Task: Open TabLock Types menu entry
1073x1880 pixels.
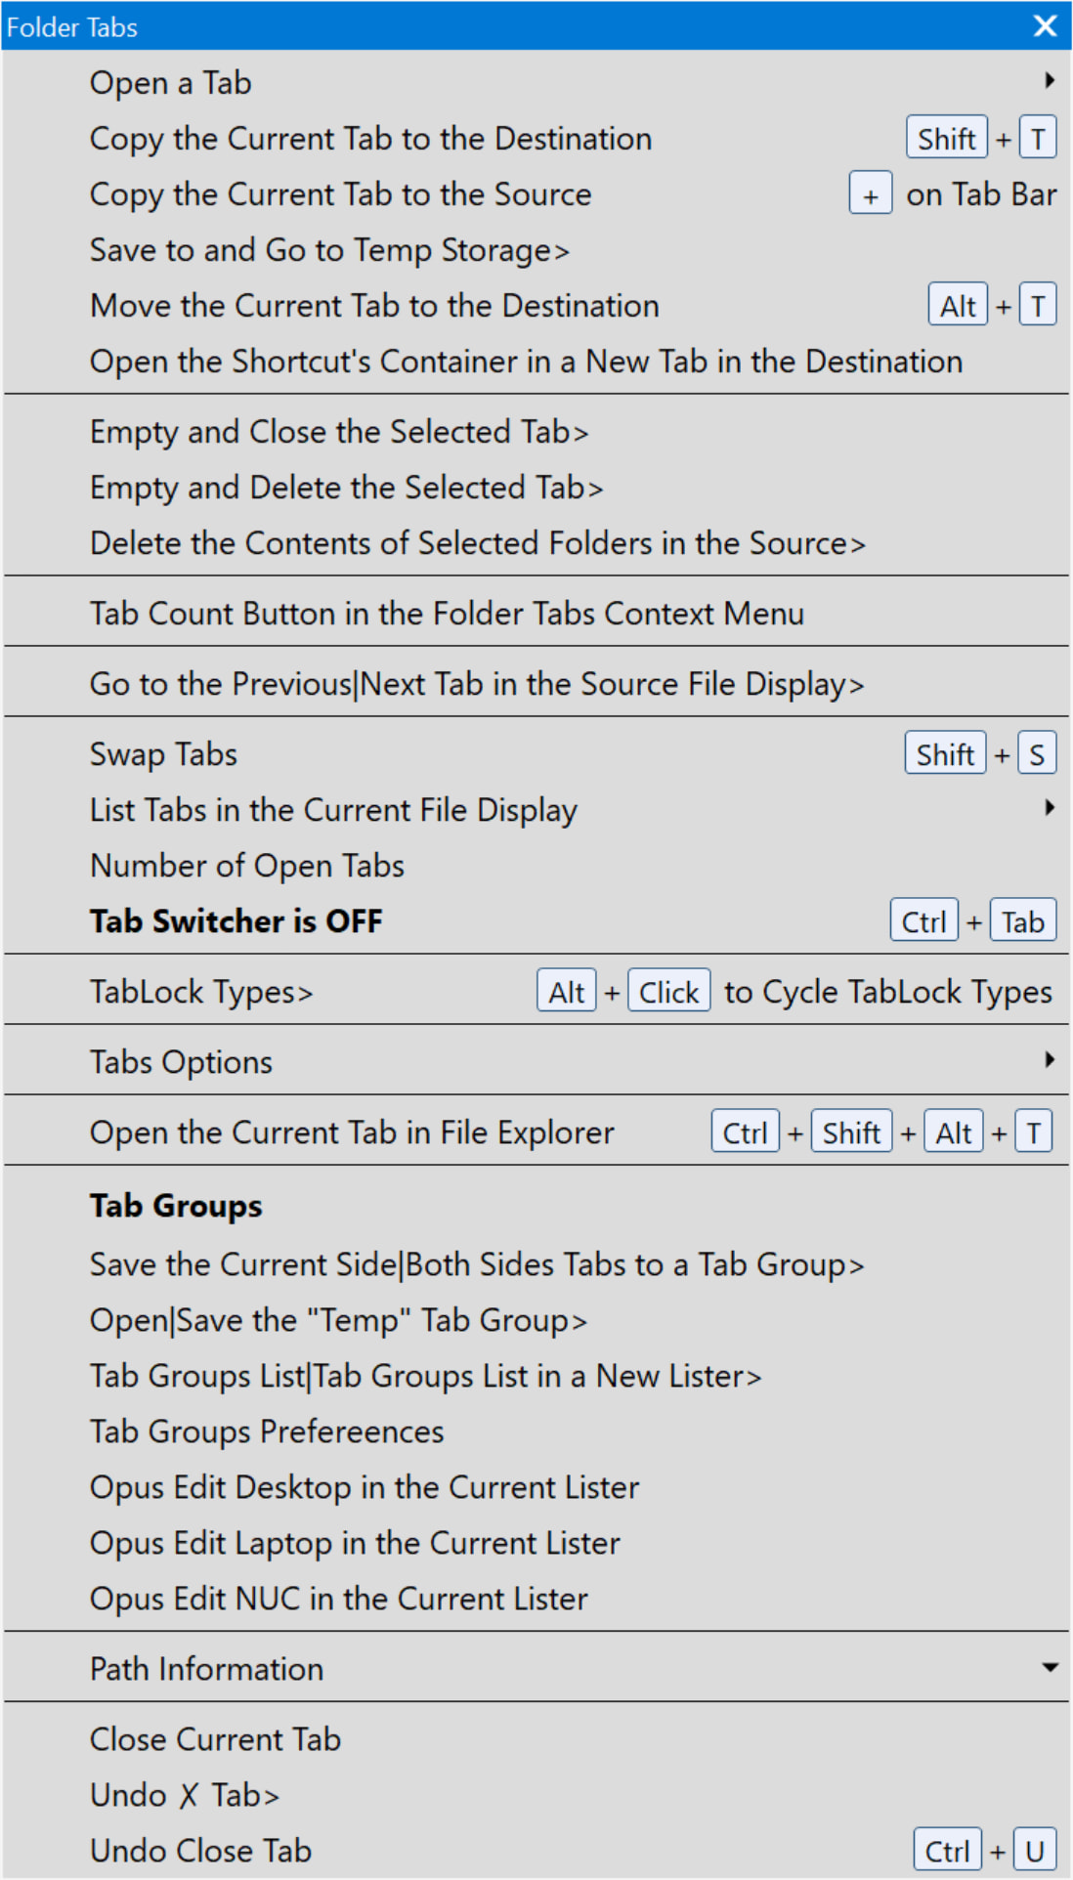Action: click(201, 992)
